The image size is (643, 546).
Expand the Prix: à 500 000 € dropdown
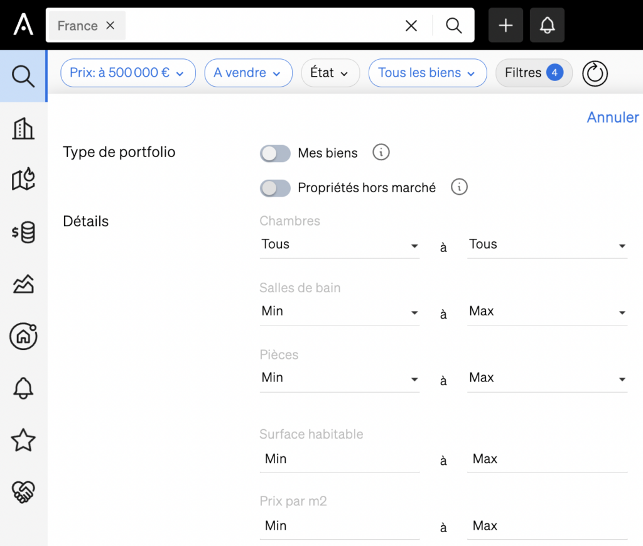pos(127,73)
